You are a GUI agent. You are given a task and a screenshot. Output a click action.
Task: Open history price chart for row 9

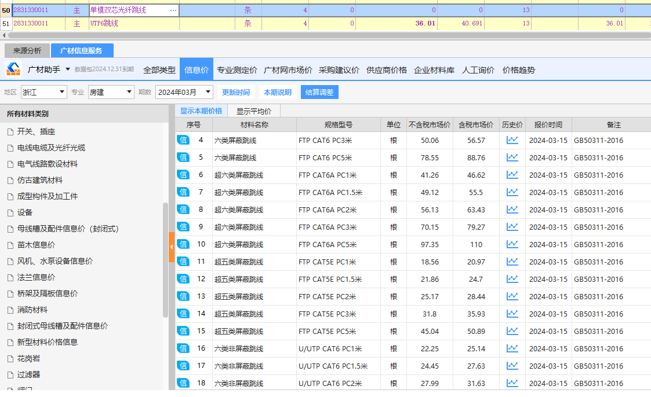tap(512, 227)
